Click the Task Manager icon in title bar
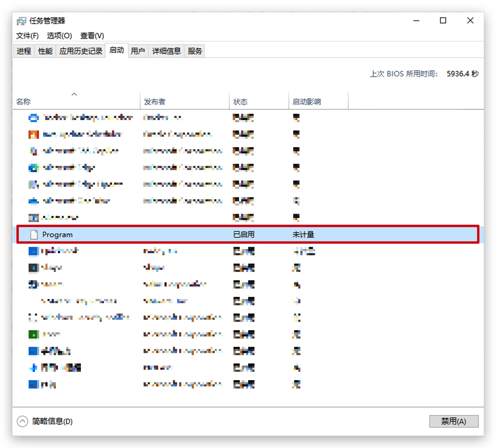 (21, 21)
